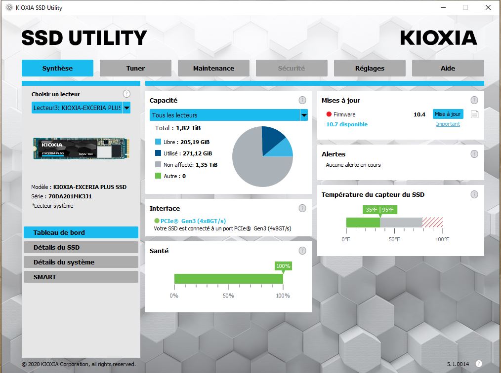Switch to the Tuner tab
Viewport: 501px width, 373px height.
pyautogui.click(x=135, y=68)
